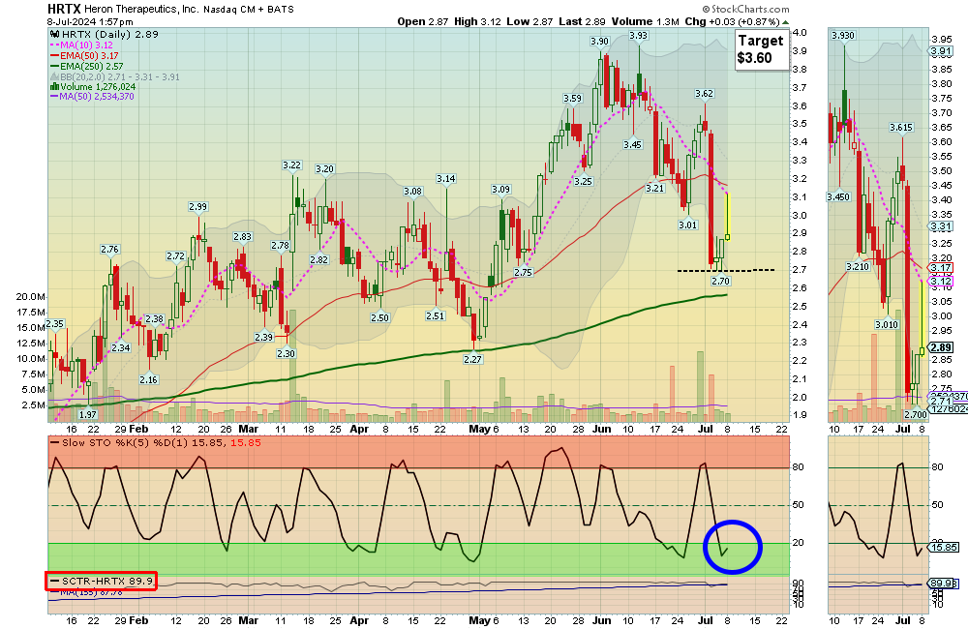
Task: Click the 15.85 stochastic value tag
Action: [x=945, y=547]
